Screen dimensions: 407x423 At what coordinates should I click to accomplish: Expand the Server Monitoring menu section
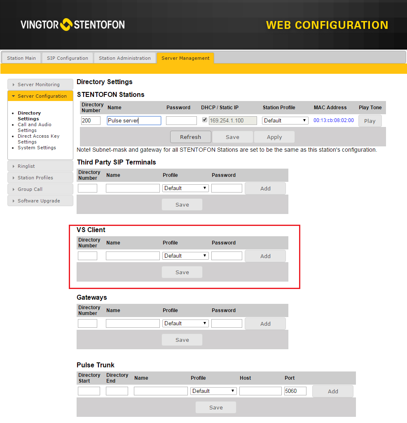(40, 85)
